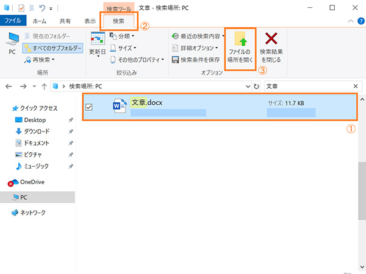Click the new folder quick access icon
The width and height of the screenshot is (366, 274).
click(31, 8)
